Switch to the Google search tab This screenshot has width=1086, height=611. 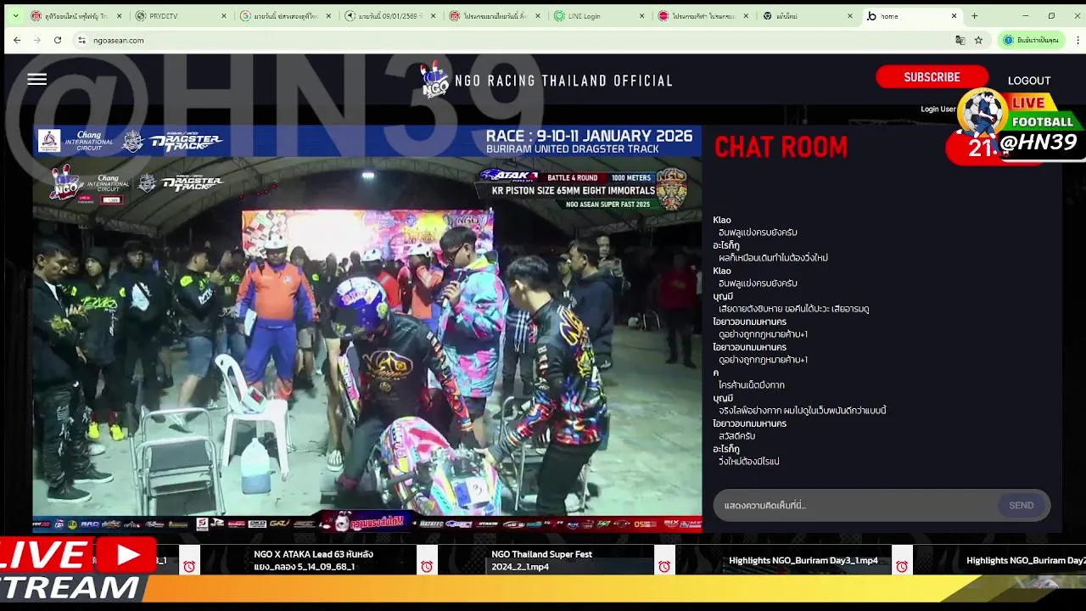(286, 16)
